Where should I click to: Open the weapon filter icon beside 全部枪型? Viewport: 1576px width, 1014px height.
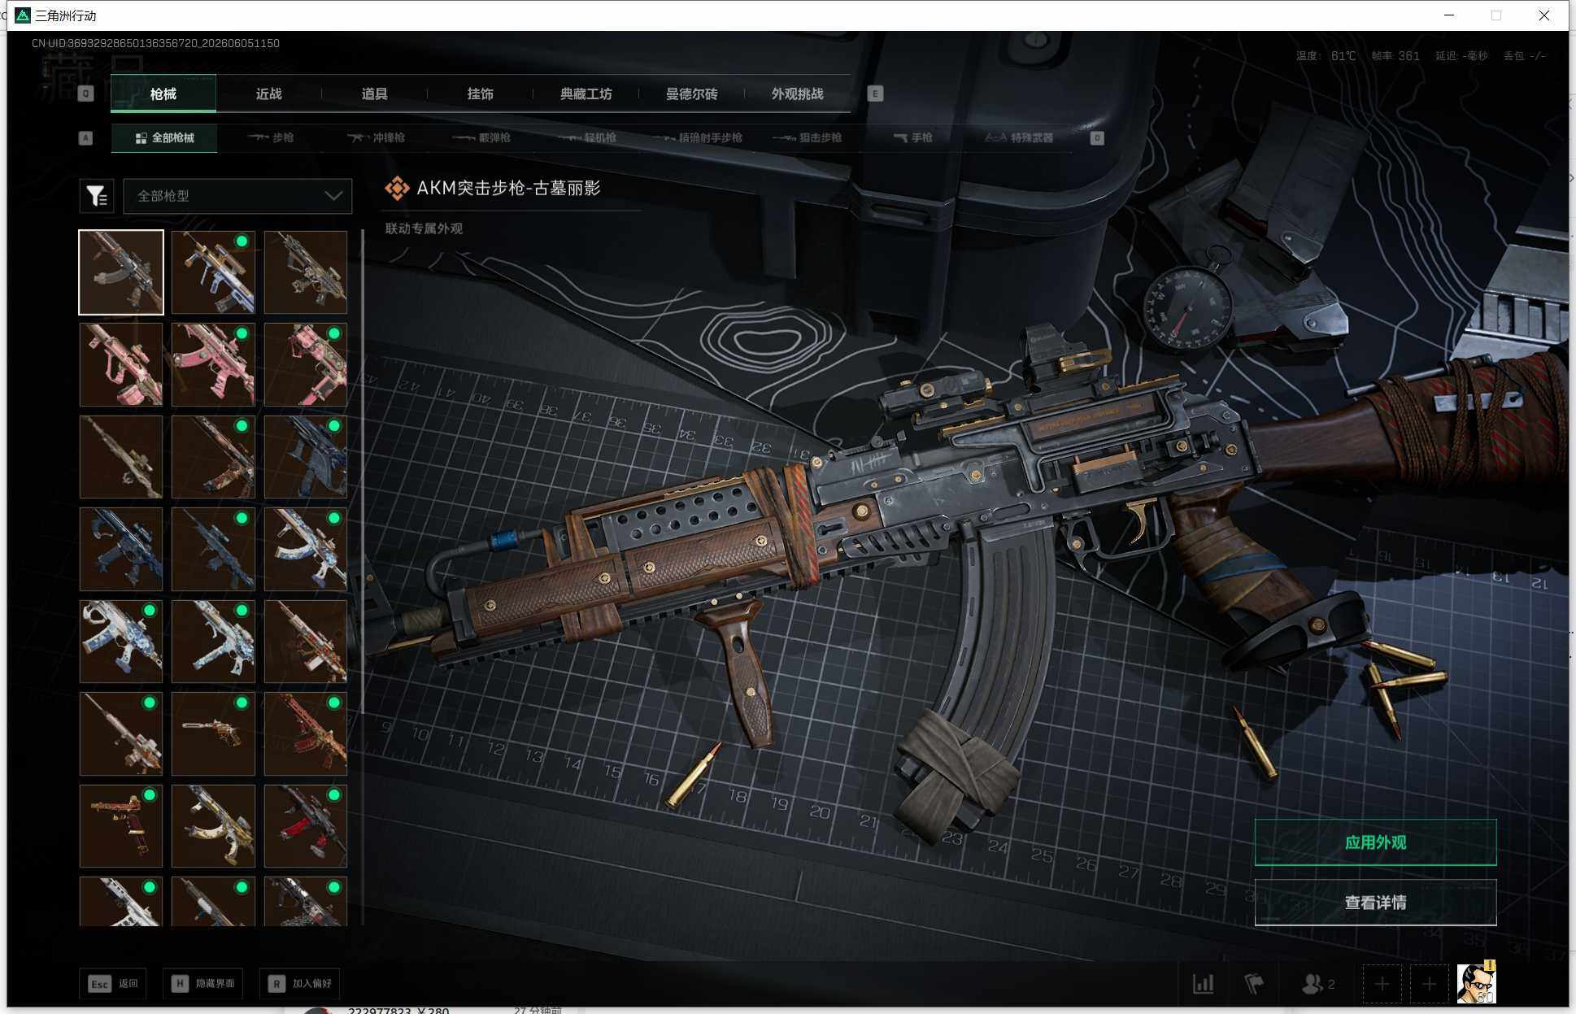click(x=97, y=196)
